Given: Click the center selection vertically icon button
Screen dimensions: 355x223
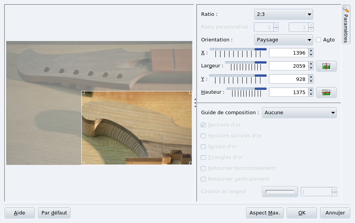Looking at the screenshot, I should click(x=326, y=93).
